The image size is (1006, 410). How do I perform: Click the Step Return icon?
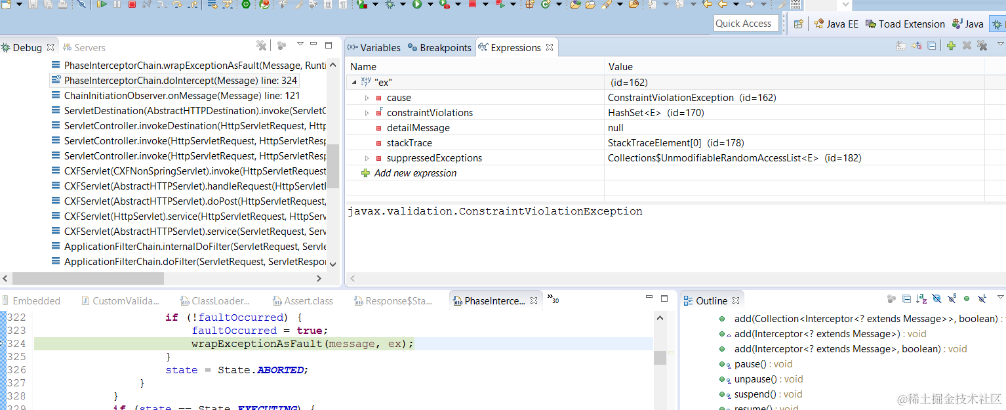click(193, 4)
